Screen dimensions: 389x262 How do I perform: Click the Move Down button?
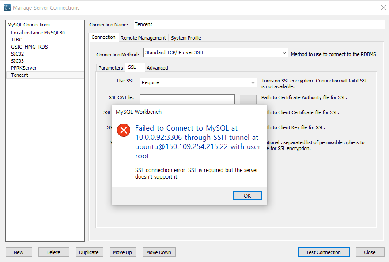pos(159,252)
